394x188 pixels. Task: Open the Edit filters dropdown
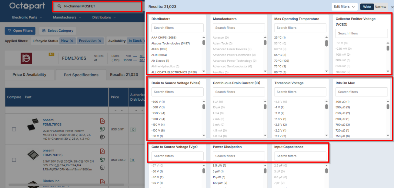pyautogui.click(x=345, y=7)
